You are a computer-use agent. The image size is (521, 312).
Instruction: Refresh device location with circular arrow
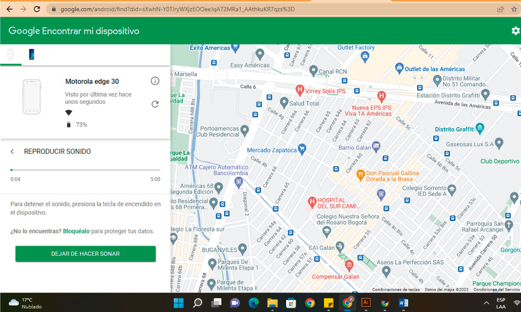(x=155, y=104)
